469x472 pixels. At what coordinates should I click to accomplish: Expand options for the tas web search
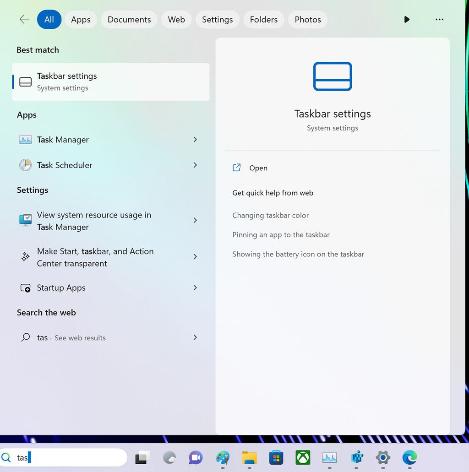click(195, 337)
